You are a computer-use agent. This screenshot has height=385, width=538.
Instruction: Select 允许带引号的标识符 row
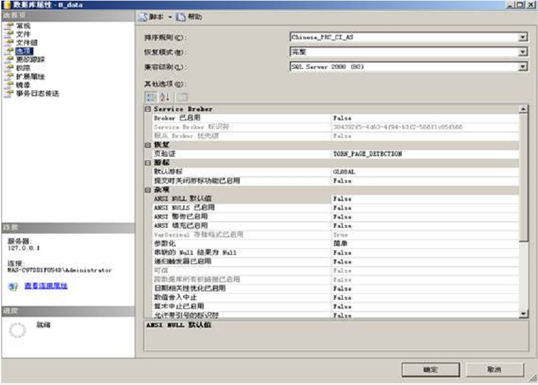(x=335, y=315)
